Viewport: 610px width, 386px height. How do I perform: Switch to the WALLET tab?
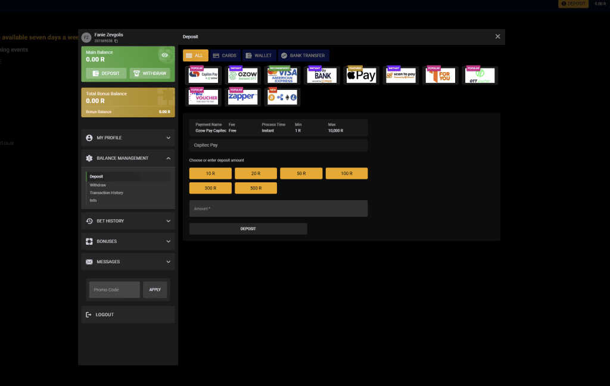[x=259, y=55]
